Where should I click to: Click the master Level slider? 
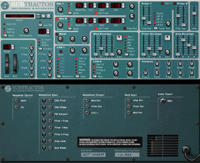tap(194, 13)
